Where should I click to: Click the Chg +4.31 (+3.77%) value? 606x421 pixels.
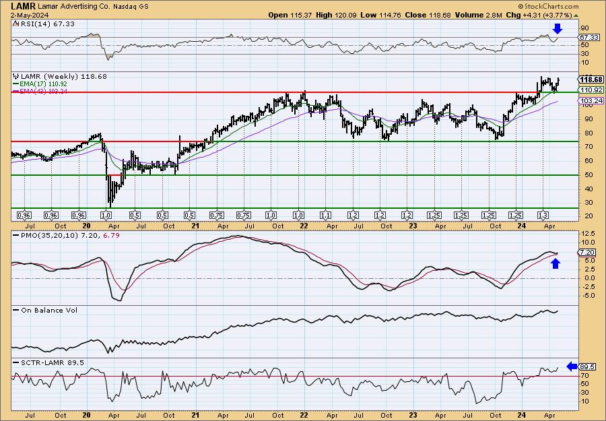539,15
